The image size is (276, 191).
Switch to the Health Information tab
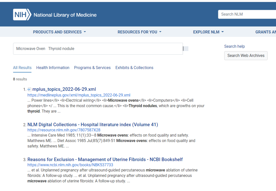(x=53, y=68)
